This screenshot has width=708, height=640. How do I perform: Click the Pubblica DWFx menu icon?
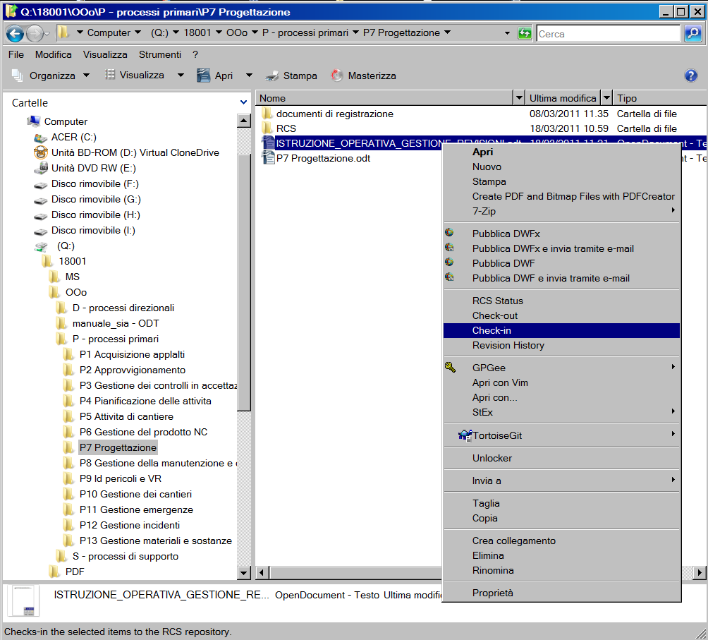449,233
